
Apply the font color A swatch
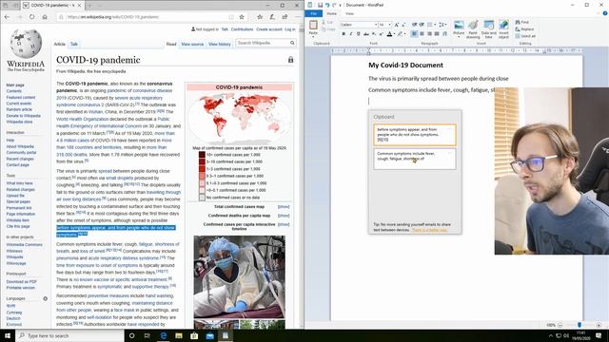[389, 34]
